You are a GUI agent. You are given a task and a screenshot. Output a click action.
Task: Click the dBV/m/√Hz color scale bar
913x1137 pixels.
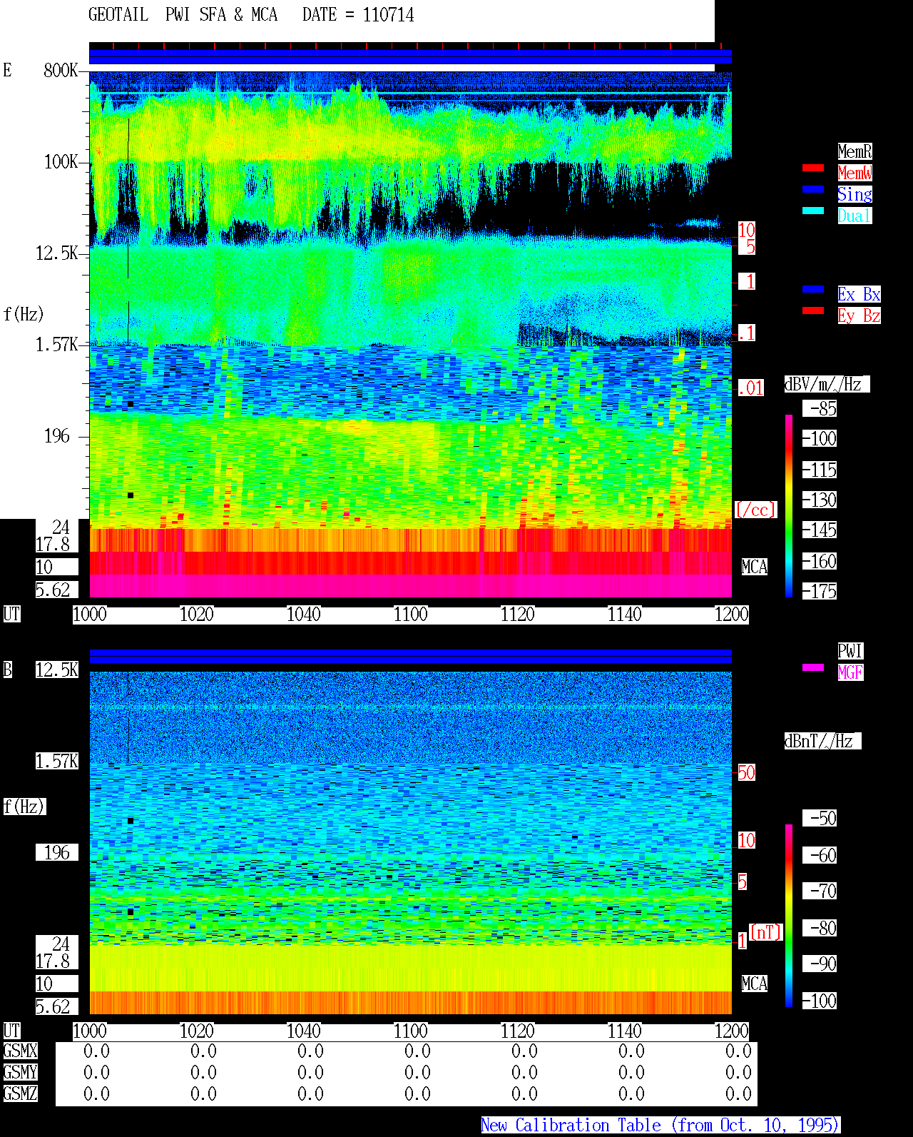click(789, 506)
